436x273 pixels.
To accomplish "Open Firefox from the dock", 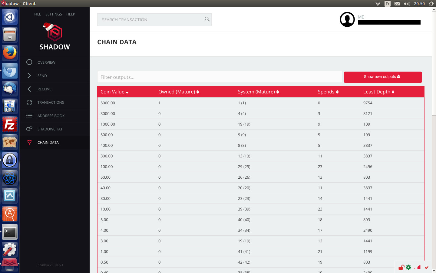I will pos(10,53).
